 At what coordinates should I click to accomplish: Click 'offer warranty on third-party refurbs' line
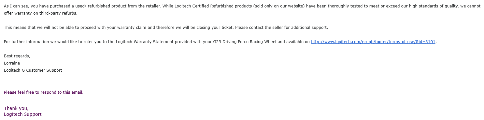pos(41,13)
